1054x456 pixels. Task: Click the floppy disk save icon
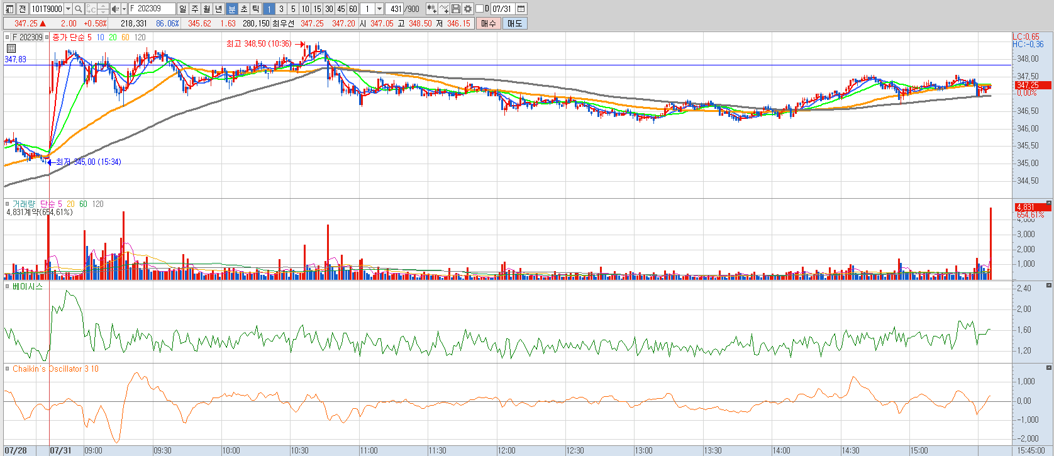[x=456, y=9]
